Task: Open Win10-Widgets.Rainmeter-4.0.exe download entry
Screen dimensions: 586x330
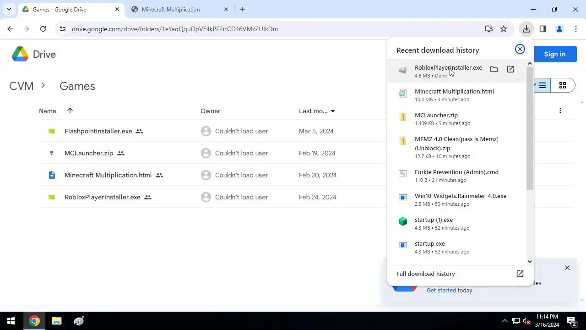Action: point(457,199)
